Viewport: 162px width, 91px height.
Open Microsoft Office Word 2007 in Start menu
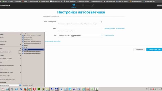pos(6,52)
